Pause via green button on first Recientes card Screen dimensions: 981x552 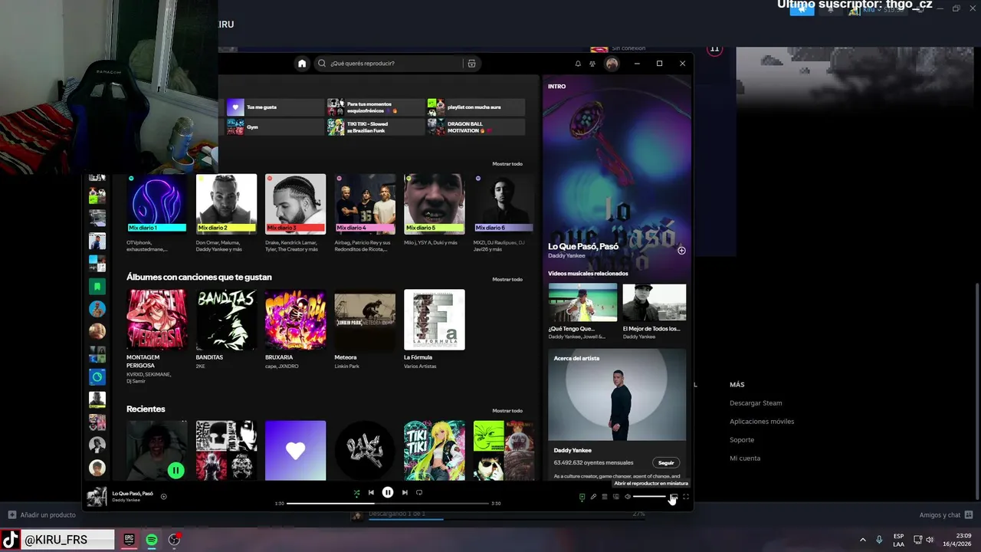[x=176, y=470]
